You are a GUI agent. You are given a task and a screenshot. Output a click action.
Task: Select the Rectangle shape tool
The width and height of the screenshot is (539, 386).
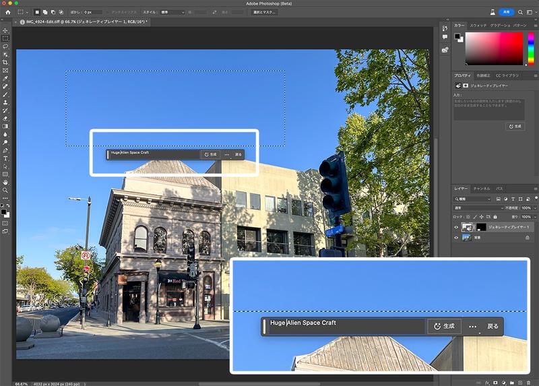pos(5,174)
